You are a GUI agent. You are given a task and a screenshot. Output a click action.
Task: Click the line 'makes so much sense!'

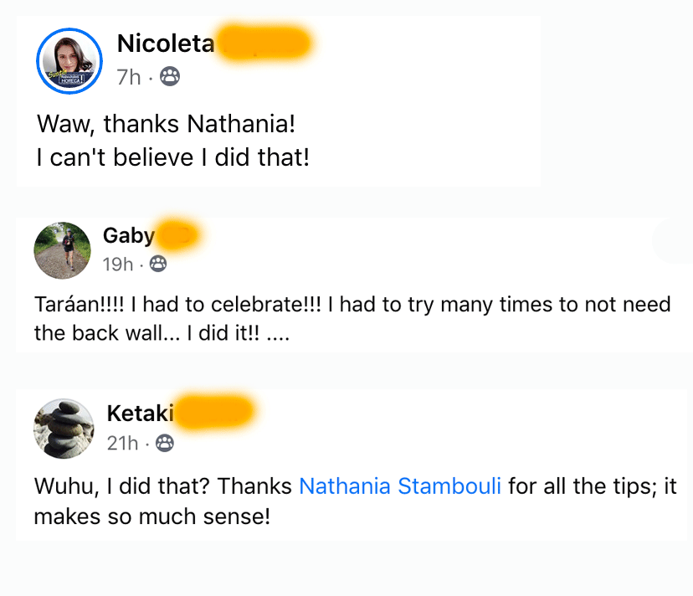click(151, 516)
